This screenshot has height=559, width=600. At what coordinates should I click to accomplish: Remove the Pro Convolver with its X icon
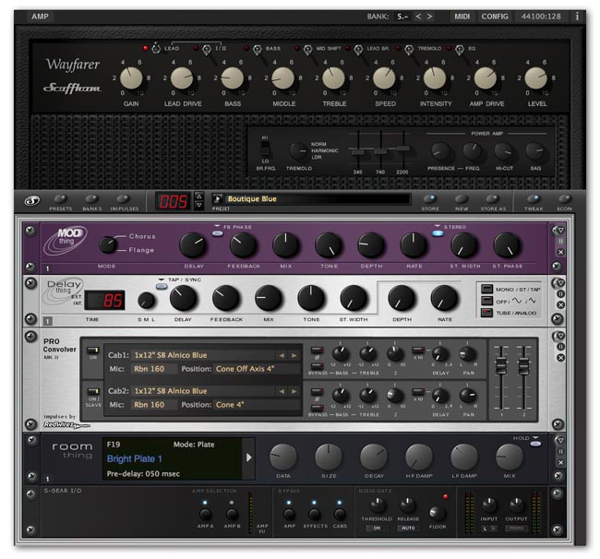(x=560, y=358)
